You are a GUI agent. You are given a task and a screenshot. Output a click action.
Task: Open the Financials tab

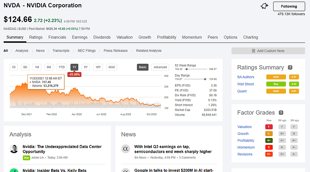click(57, 37)
